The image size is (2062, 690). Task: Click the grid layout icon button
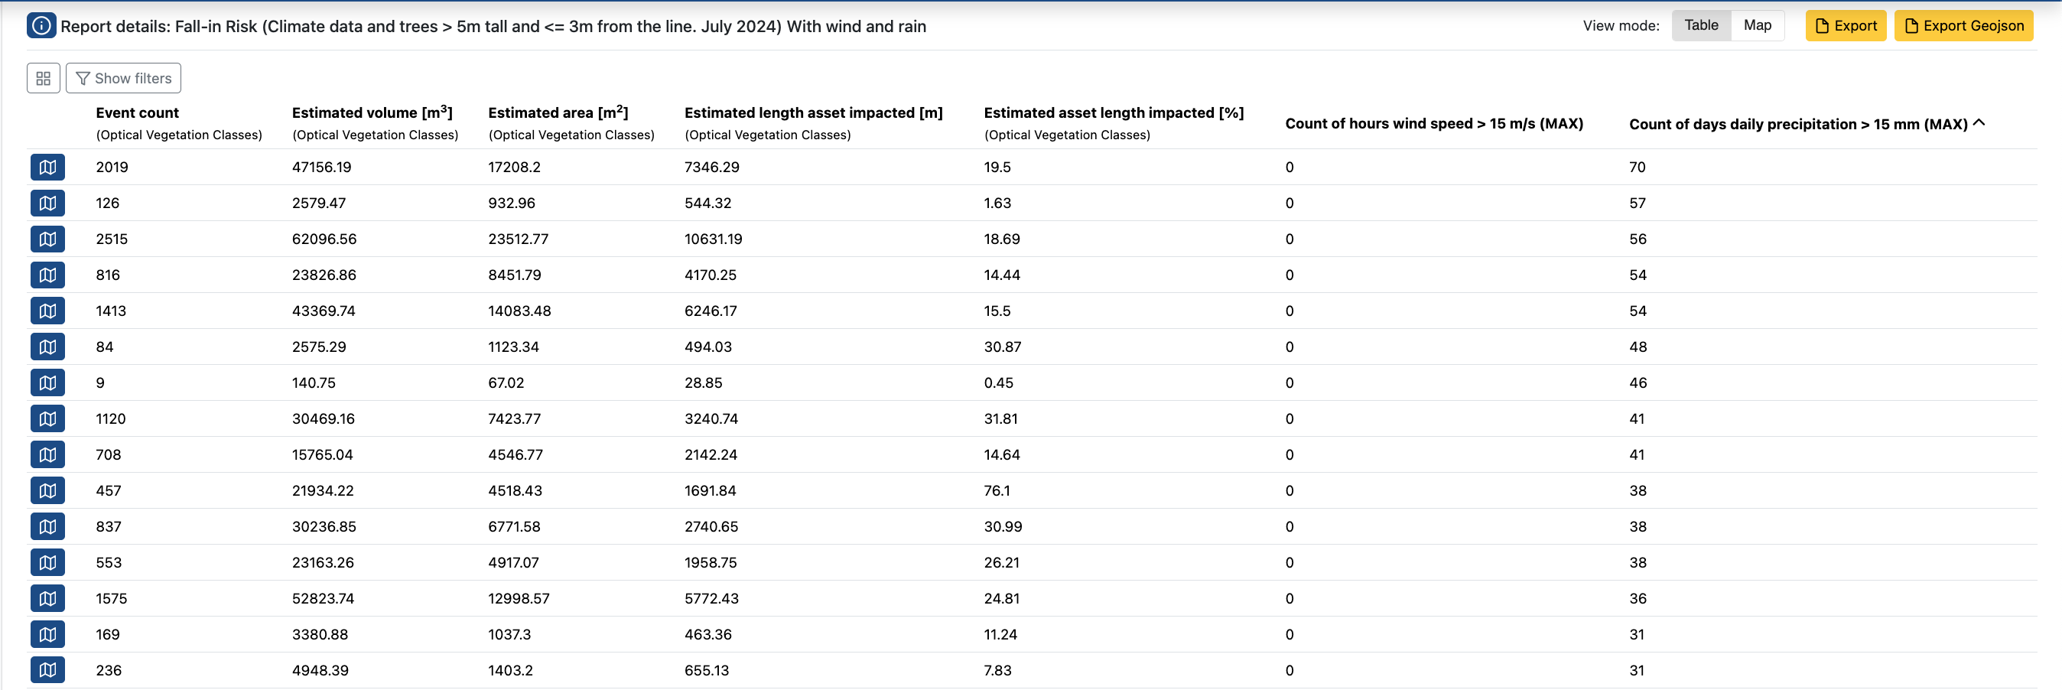tap(44, 79)
